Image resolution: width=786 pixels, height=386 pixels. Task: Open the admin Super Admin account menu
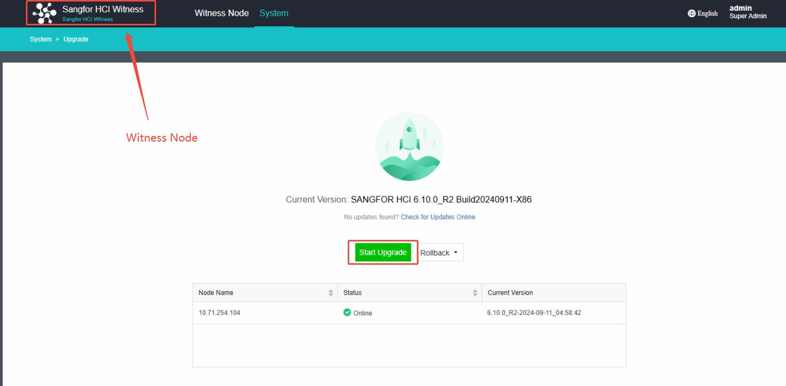pos(748,12)
